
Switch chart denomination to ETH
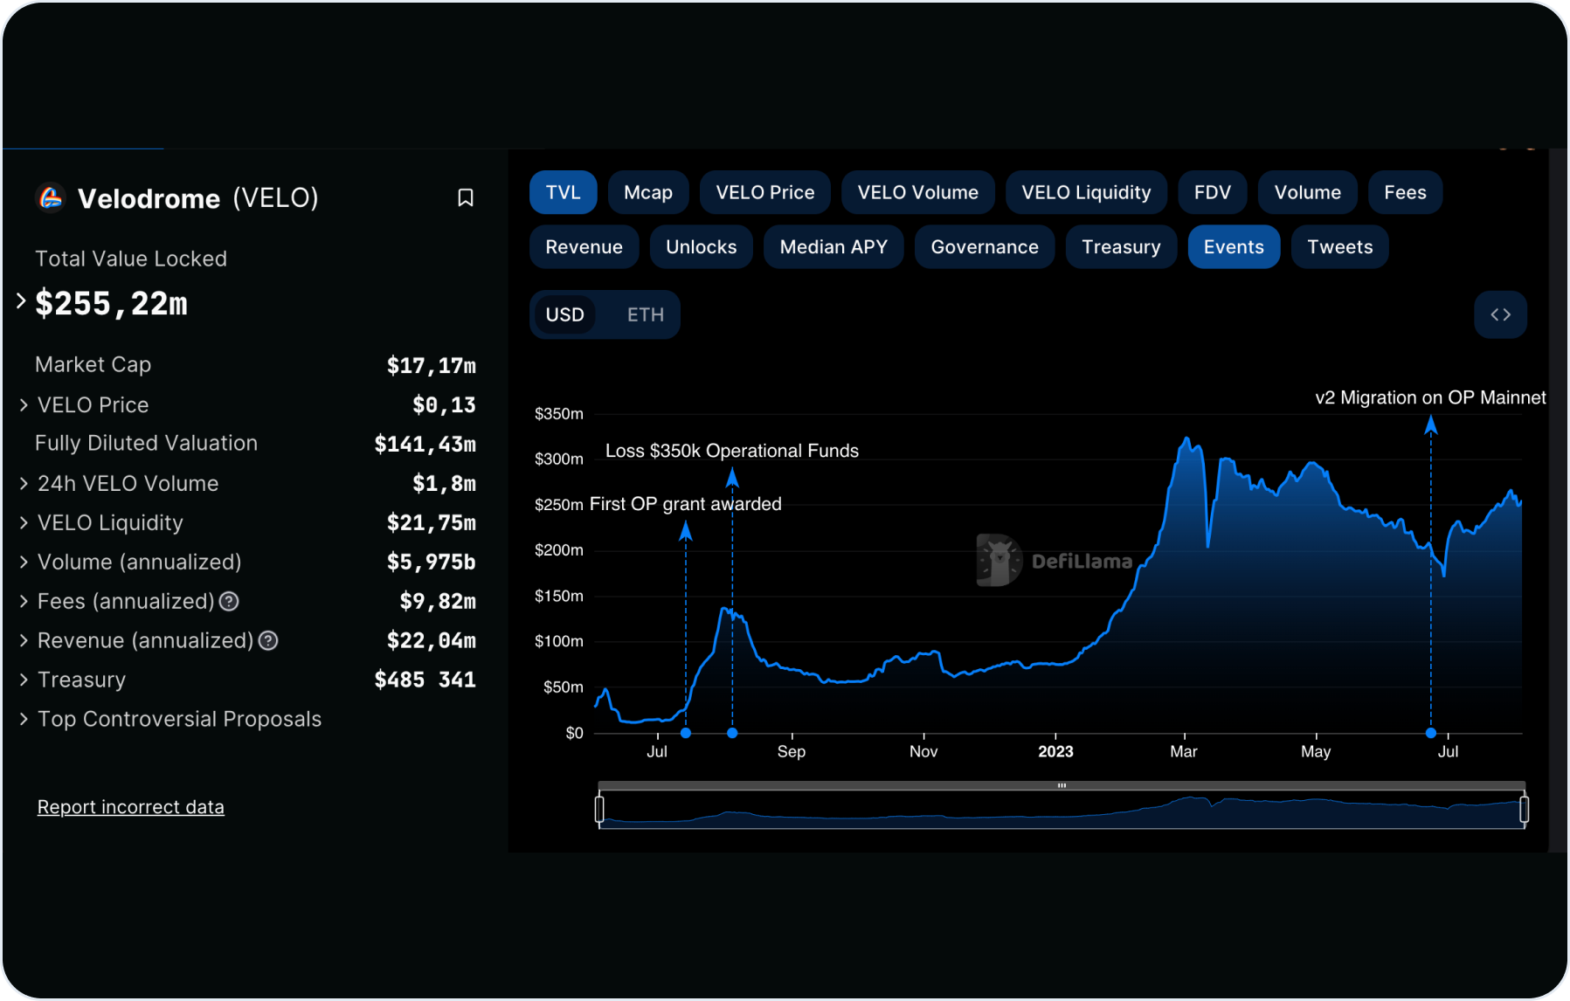click(646, 314)
